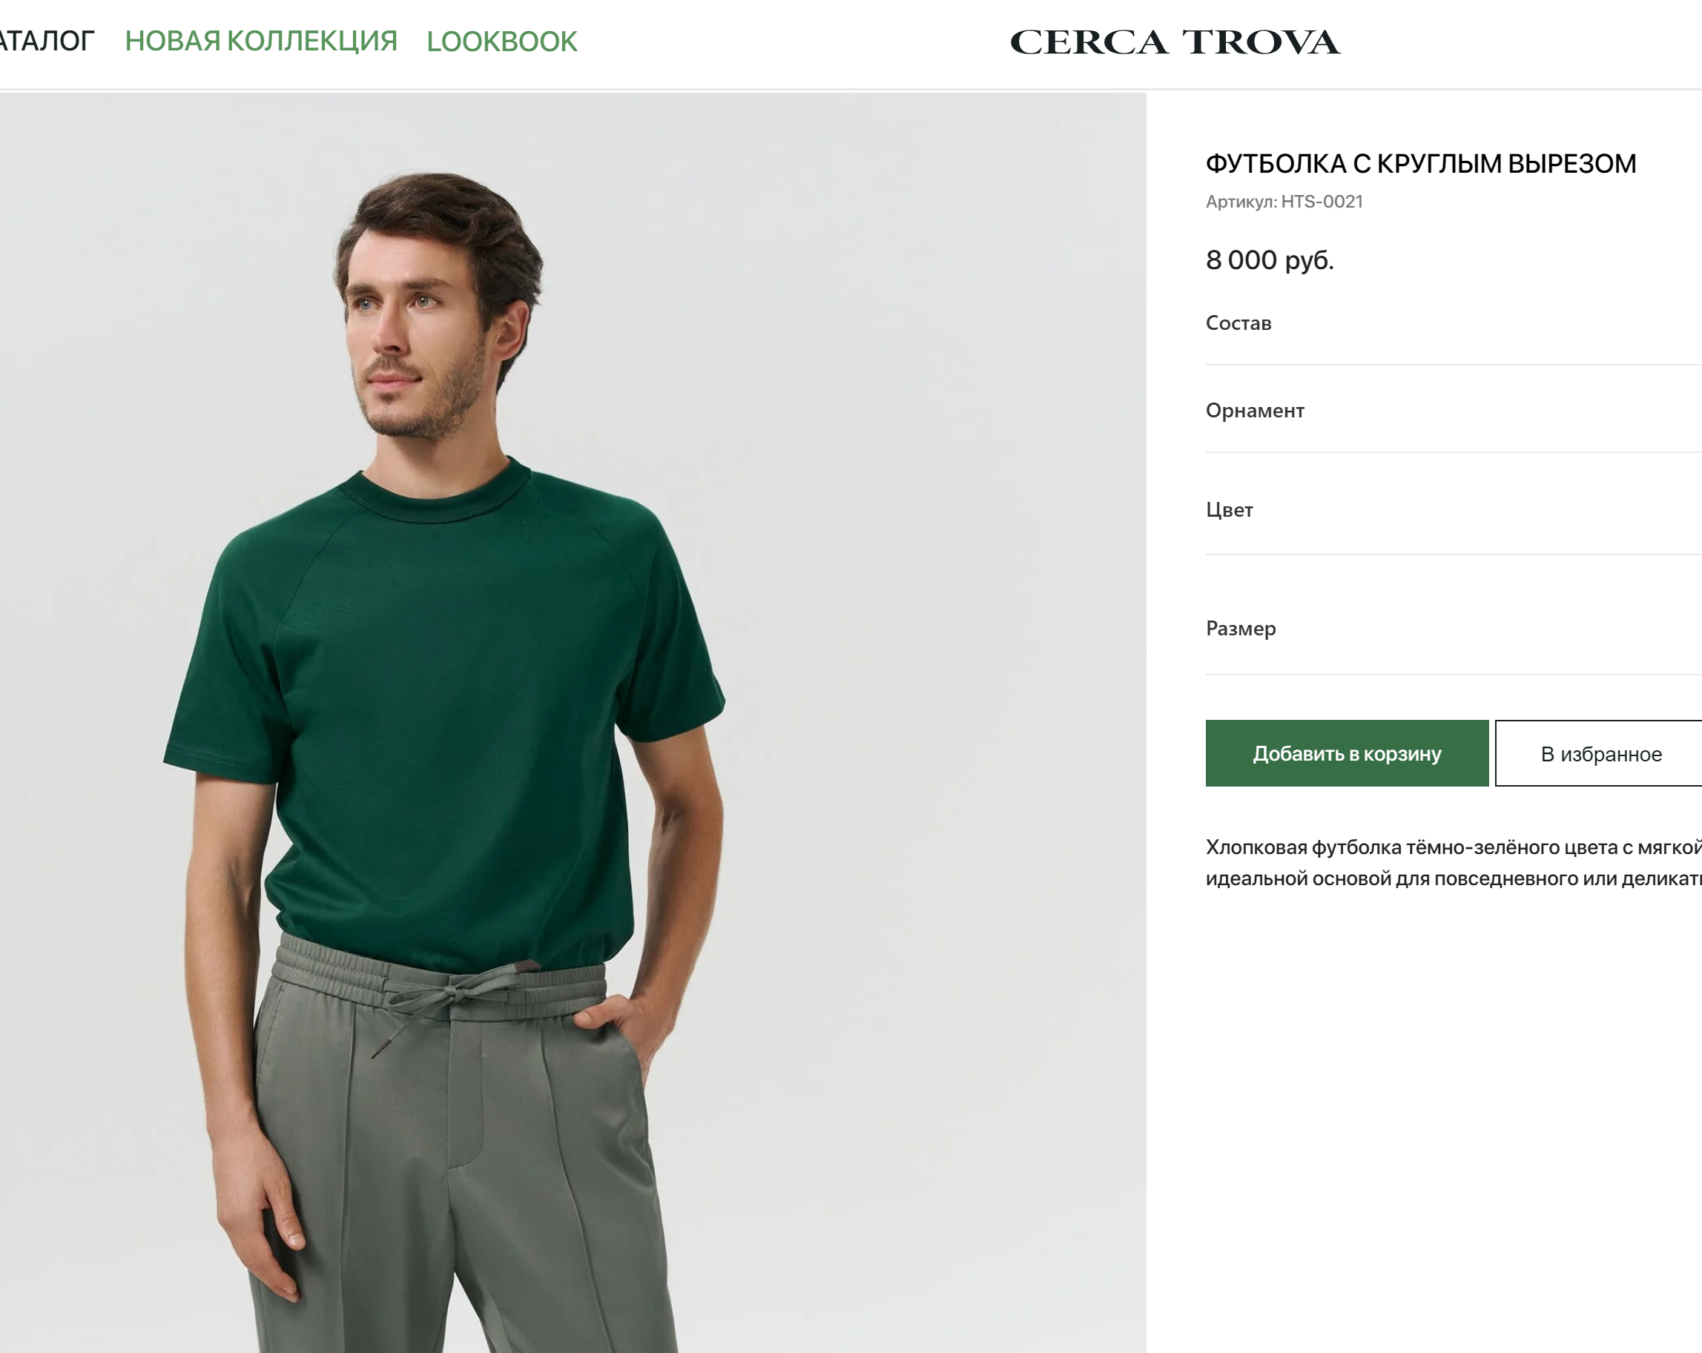Screen dimensions: 1702x1353
Task: Go to Новая коллекция section
Action: click(261, 41)
